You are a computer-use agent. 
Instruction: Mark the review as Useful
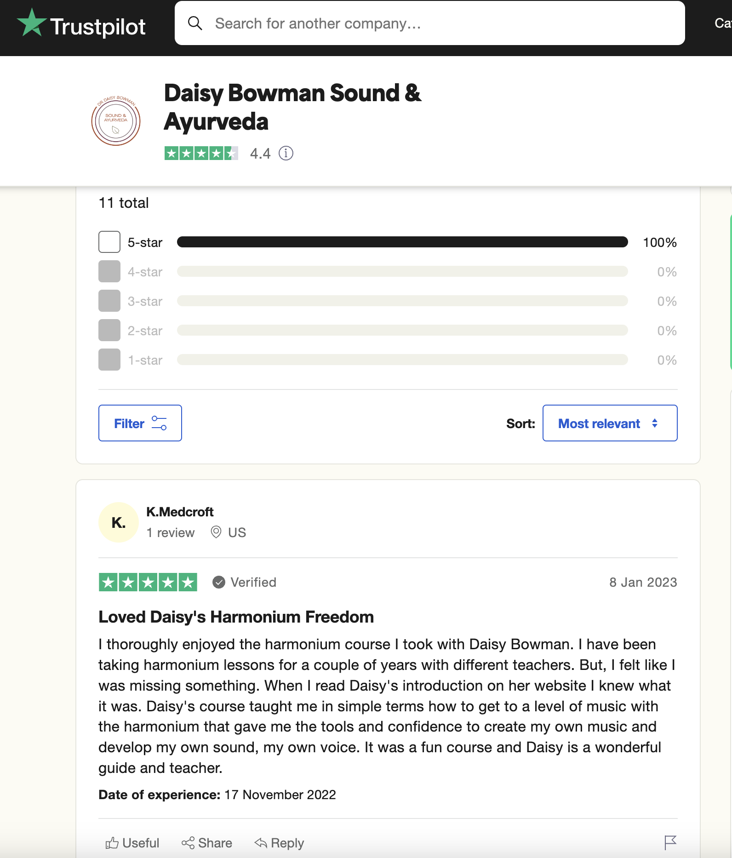tap(132, 843)
